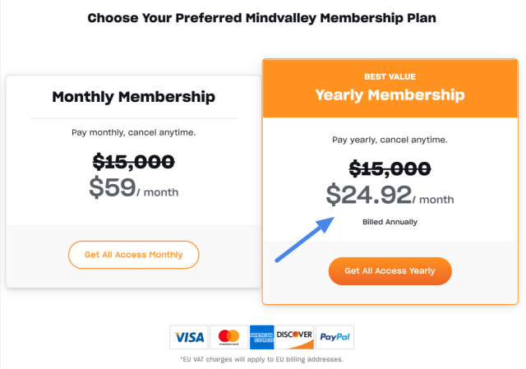Select the Monthly Membership heading
Viewport: 526px width, 369px height.
point(133,97)
